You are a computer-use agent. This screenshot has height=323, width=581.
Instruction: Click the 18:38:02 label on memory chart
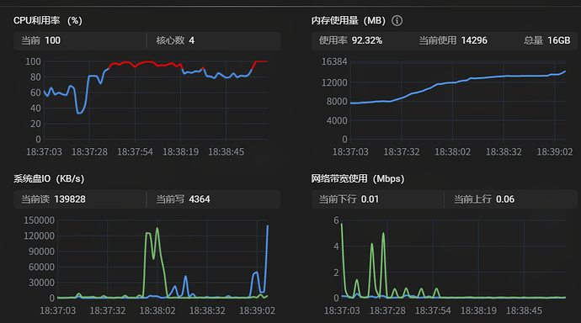point(452,152)
